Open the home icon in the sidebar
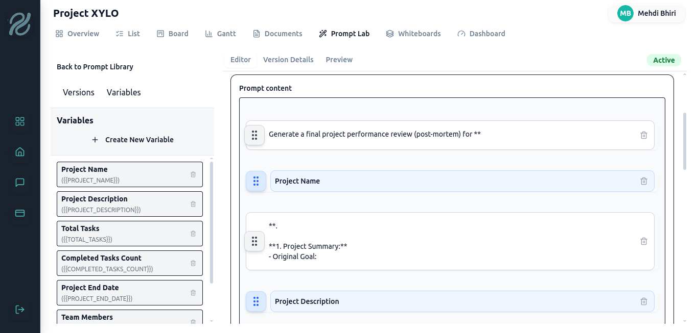The height and width of the screenshot is (333, 697). pyautogui.click(x=20, y=152)
